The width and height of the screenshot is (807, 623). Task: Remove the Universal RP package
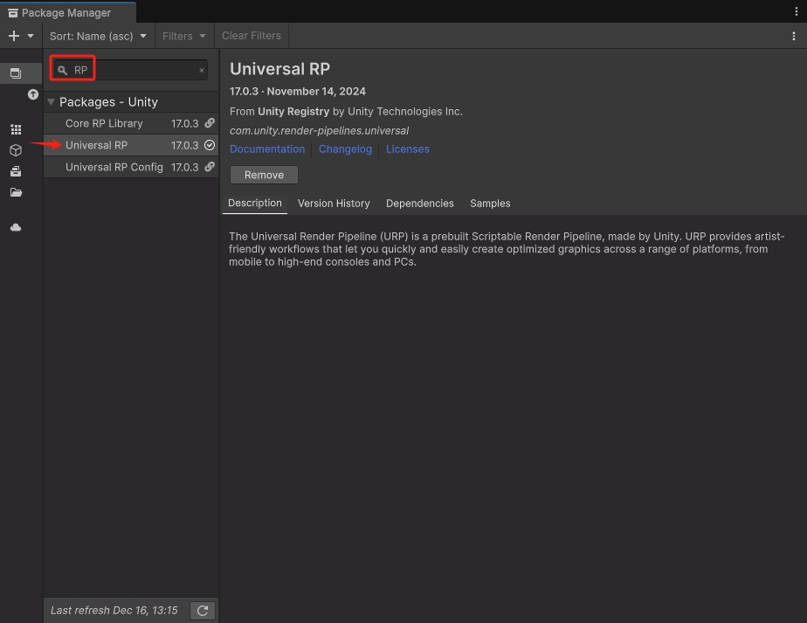pyautogui.click(x=264, y=175)
